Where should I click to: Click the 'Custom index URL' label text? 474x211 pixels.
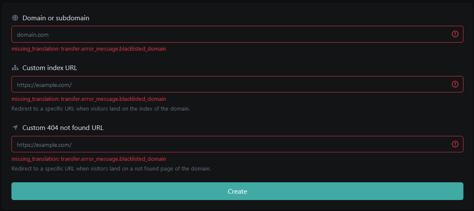(x=50, y=68)
